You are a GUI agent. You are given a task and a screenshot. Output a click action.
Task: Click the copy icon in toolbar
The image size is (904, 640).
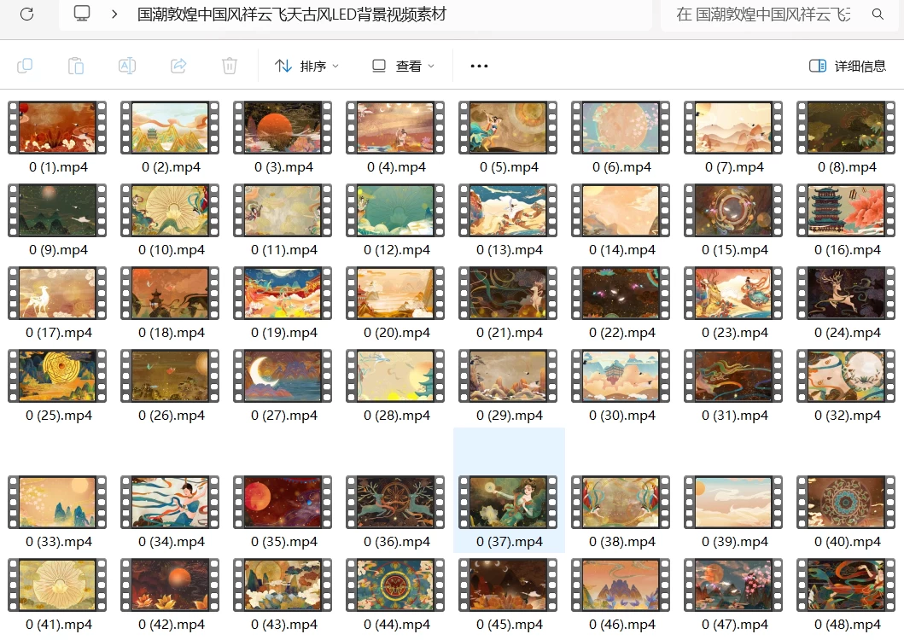(25, 66)
